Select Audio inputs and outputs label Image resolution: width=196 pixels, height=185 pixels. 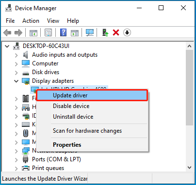point(65,55)
